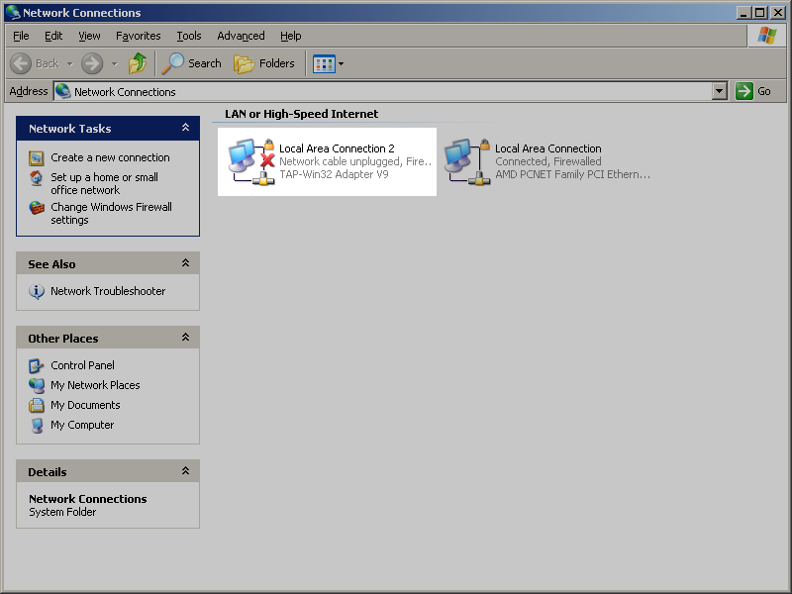Open the File menu
792x594 pixels.
coord(21,36)
